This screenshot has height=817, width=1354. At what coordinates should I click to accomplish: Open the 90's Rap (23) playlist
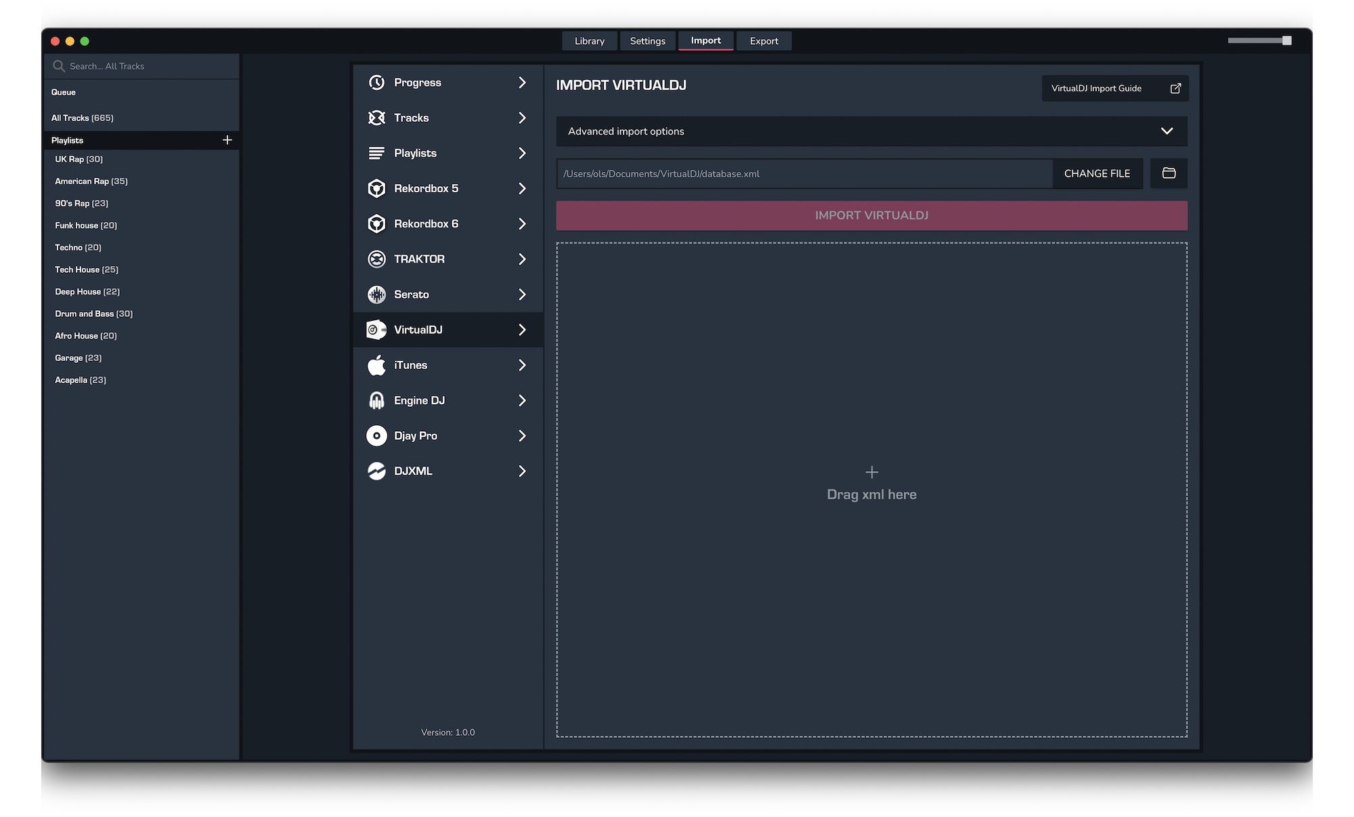click(x=81, y=203)
